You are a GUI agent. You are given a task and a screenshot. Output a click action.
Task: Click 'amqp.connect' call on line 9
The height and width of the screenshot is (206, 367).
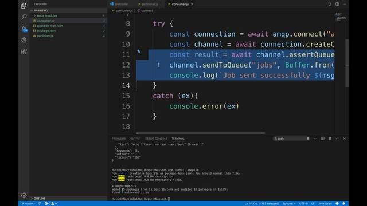tap(298, 34)
